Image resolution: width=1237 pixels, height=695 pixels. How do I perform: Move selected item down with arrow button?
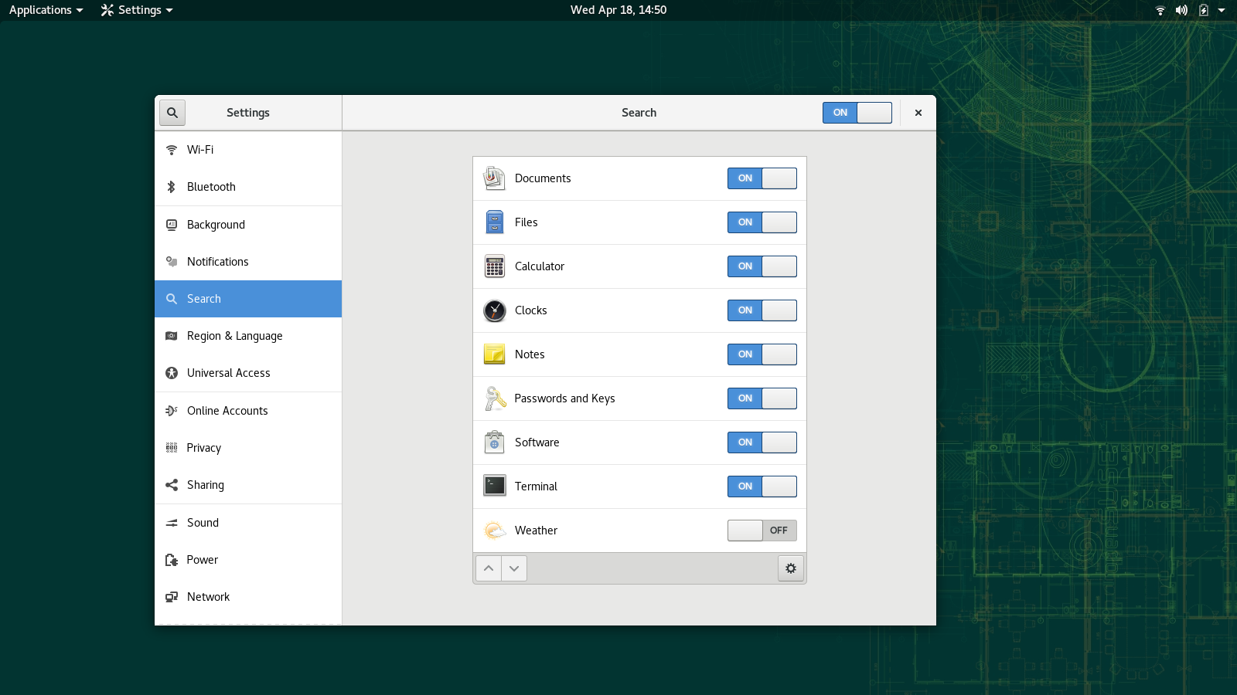514,568
